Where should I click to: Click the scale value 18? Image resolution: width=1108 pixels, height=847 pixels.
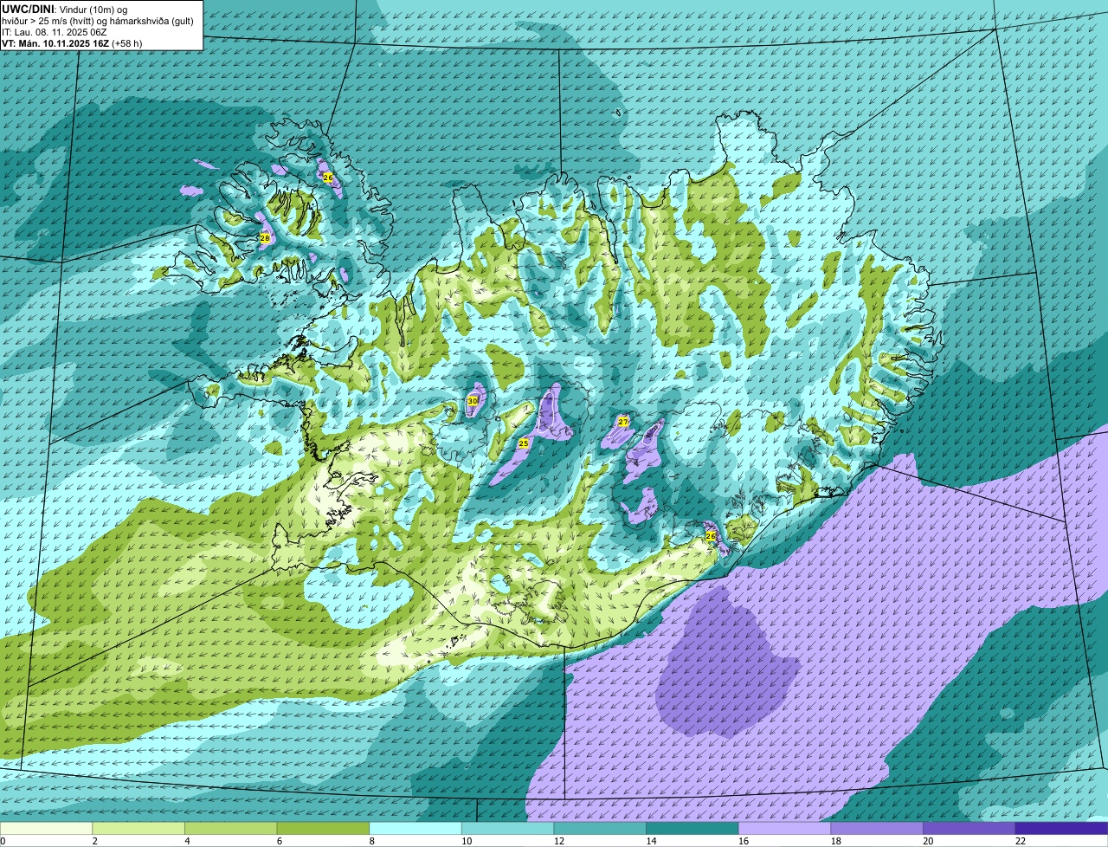[x=836, y=841]
